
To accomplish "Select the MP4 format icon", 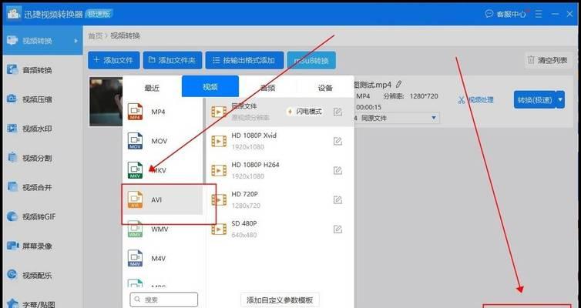I will (x=136, y=112).
